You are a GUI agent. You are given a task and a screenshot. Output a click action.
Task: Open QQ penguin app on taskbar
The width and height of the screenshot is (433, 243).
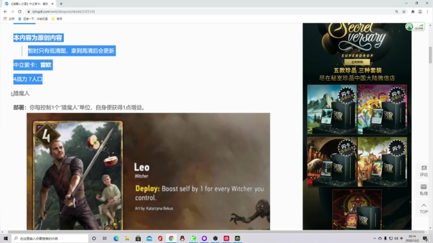point(182,238)
